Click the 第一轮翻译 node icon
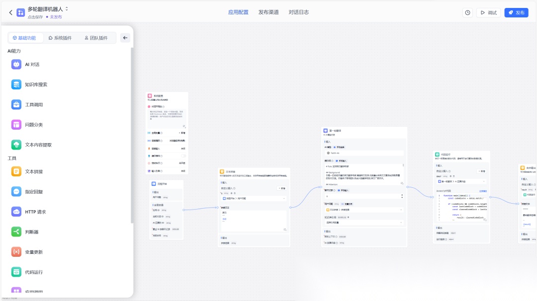The image size is (537, 301). click(x=325, y=131)
